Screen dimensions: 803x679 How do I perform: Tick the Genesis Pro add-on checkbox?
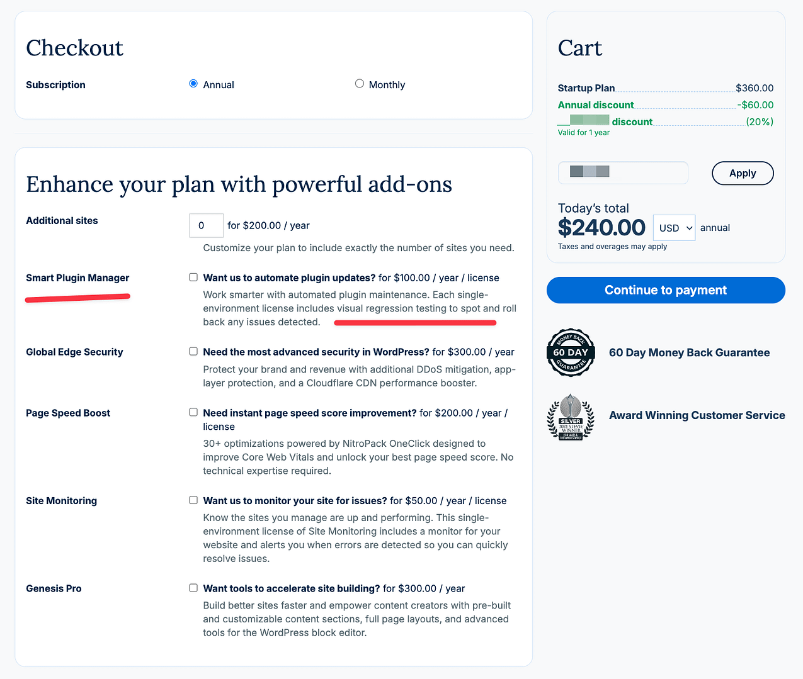[x=193, y=588]
